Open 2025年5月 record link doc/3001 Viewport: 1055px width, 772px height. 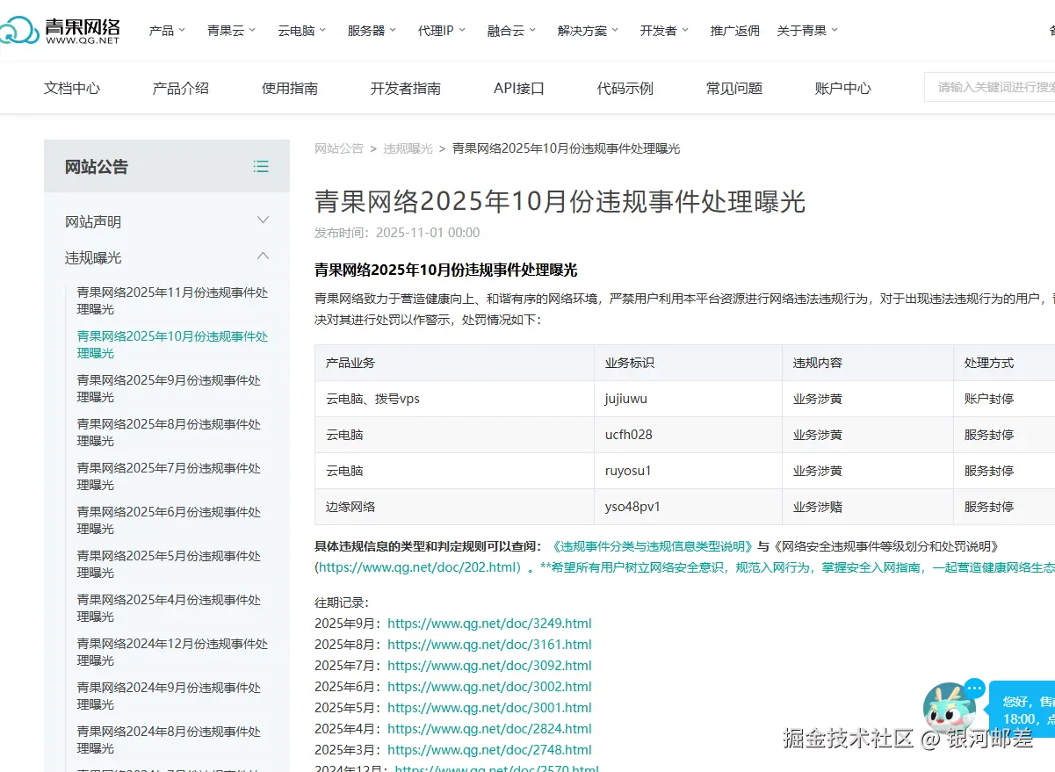[x=489, y=708]
